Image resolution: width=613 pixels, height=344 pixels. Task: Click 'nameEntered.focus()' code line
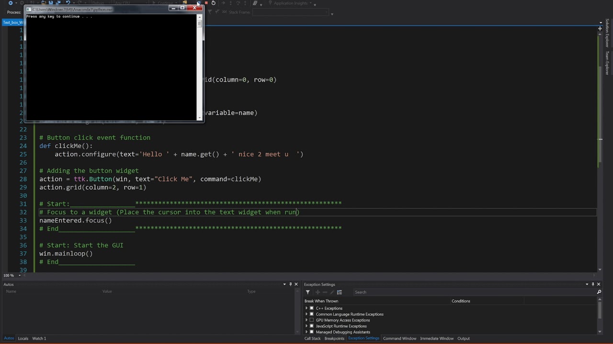pos(76,221)
